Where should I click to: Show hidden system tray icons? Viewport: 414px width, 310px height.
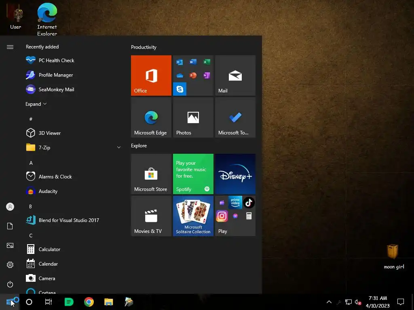point(329,302)
